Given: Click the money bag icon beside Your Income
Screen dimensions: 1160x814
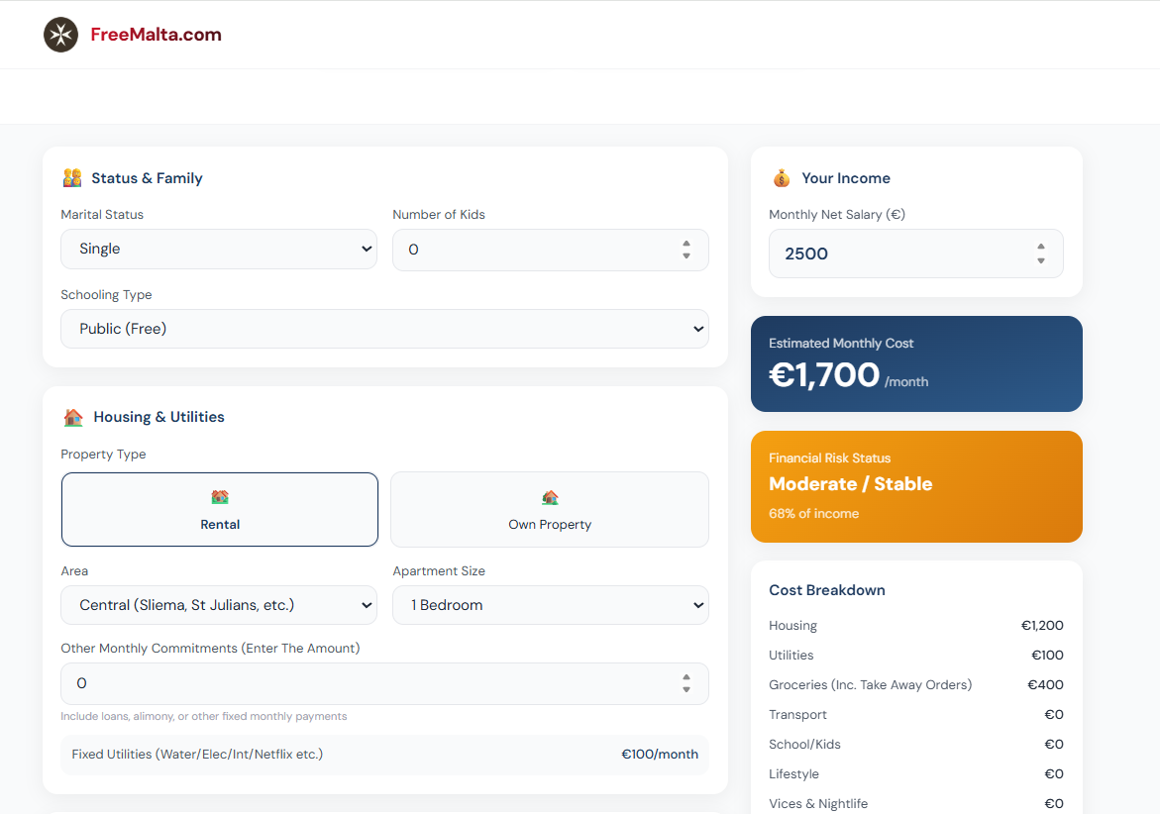Looking at the screenshot, I should click(782, 178).
